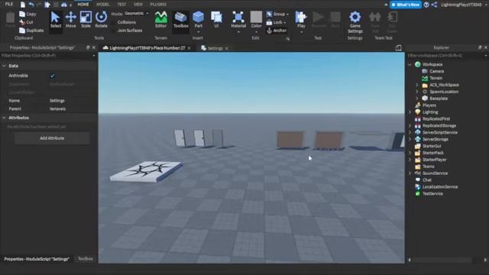Toggle the Archivable checkbox
489x275 pixels.
53,76
